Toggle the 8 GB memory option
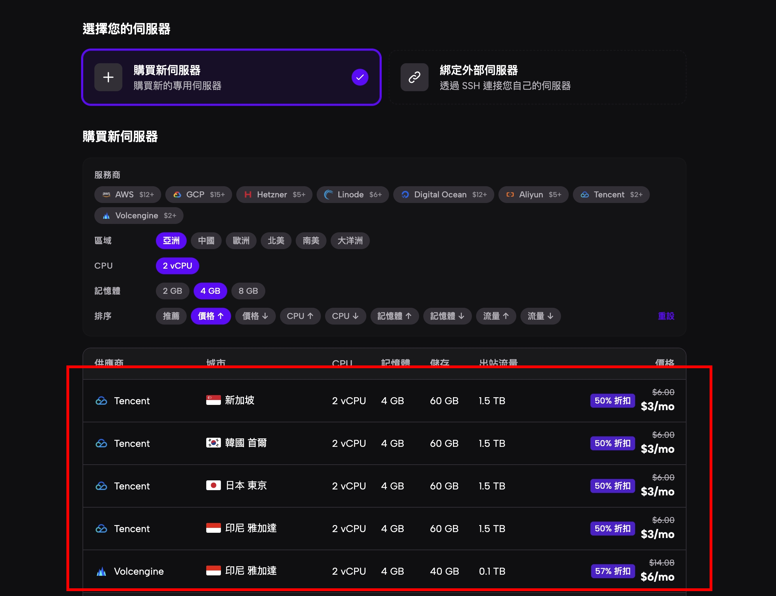Image resolution: width=776 pixels, height=596 pixels. (x=248, y=291)
